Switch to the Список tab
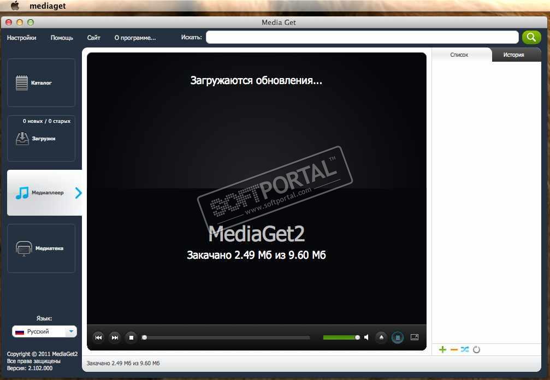 click(462, 55)
